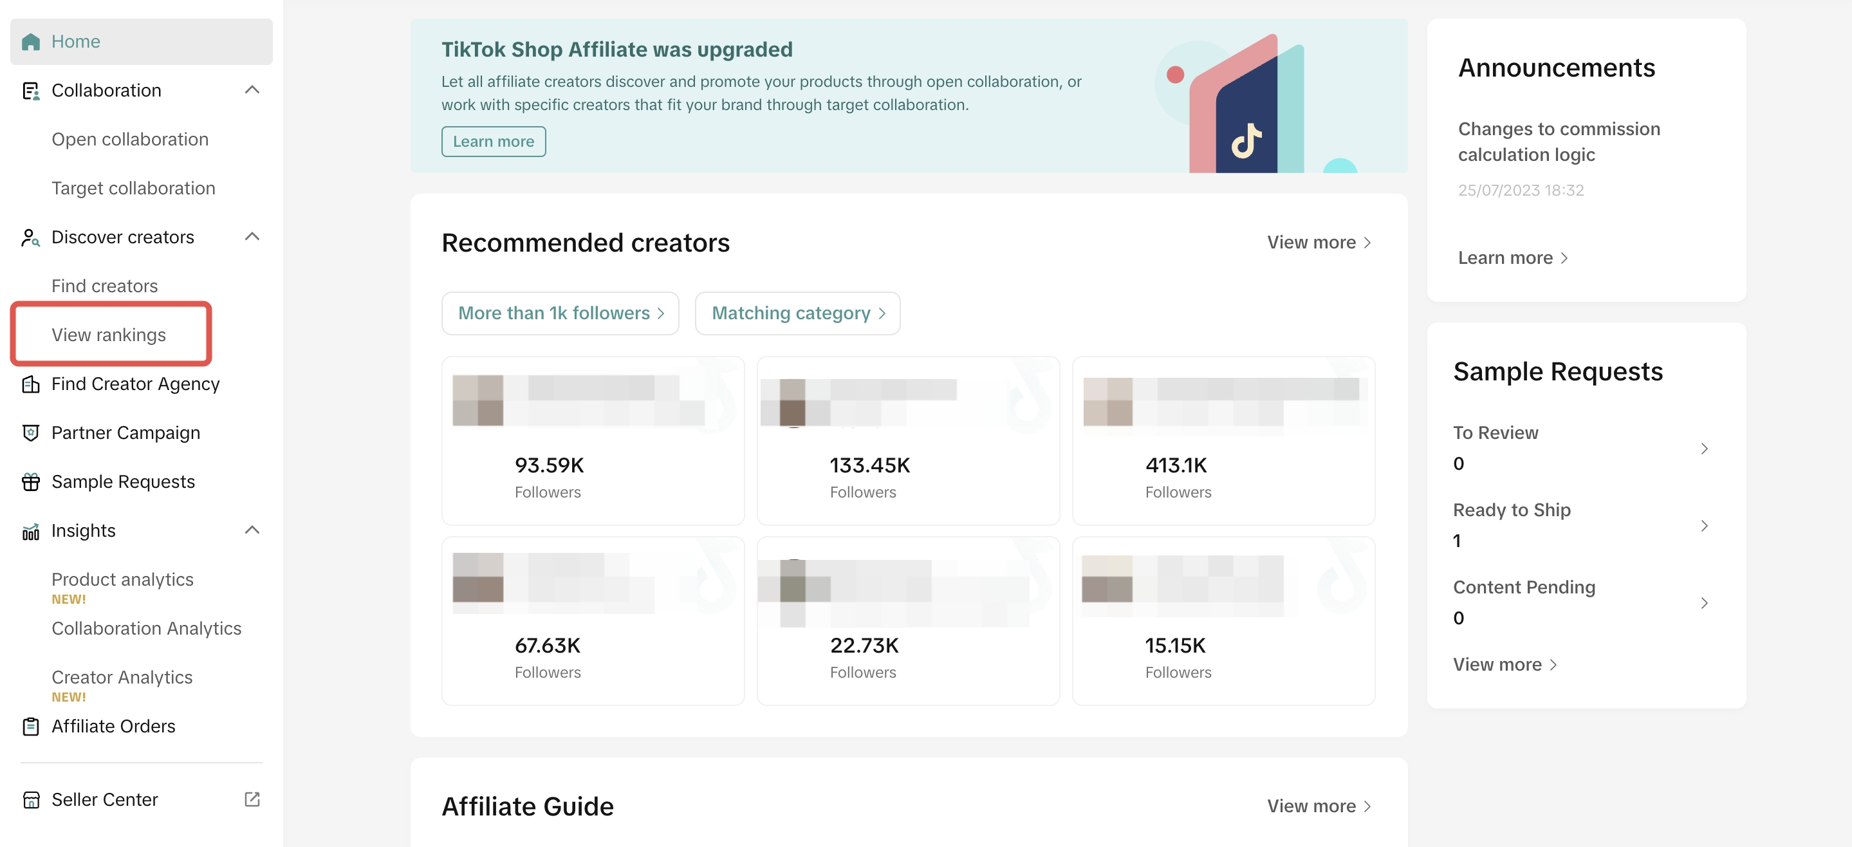1852x847 pixels.
Task: Collapse the Insights menu section
Action: click(252, 530)
